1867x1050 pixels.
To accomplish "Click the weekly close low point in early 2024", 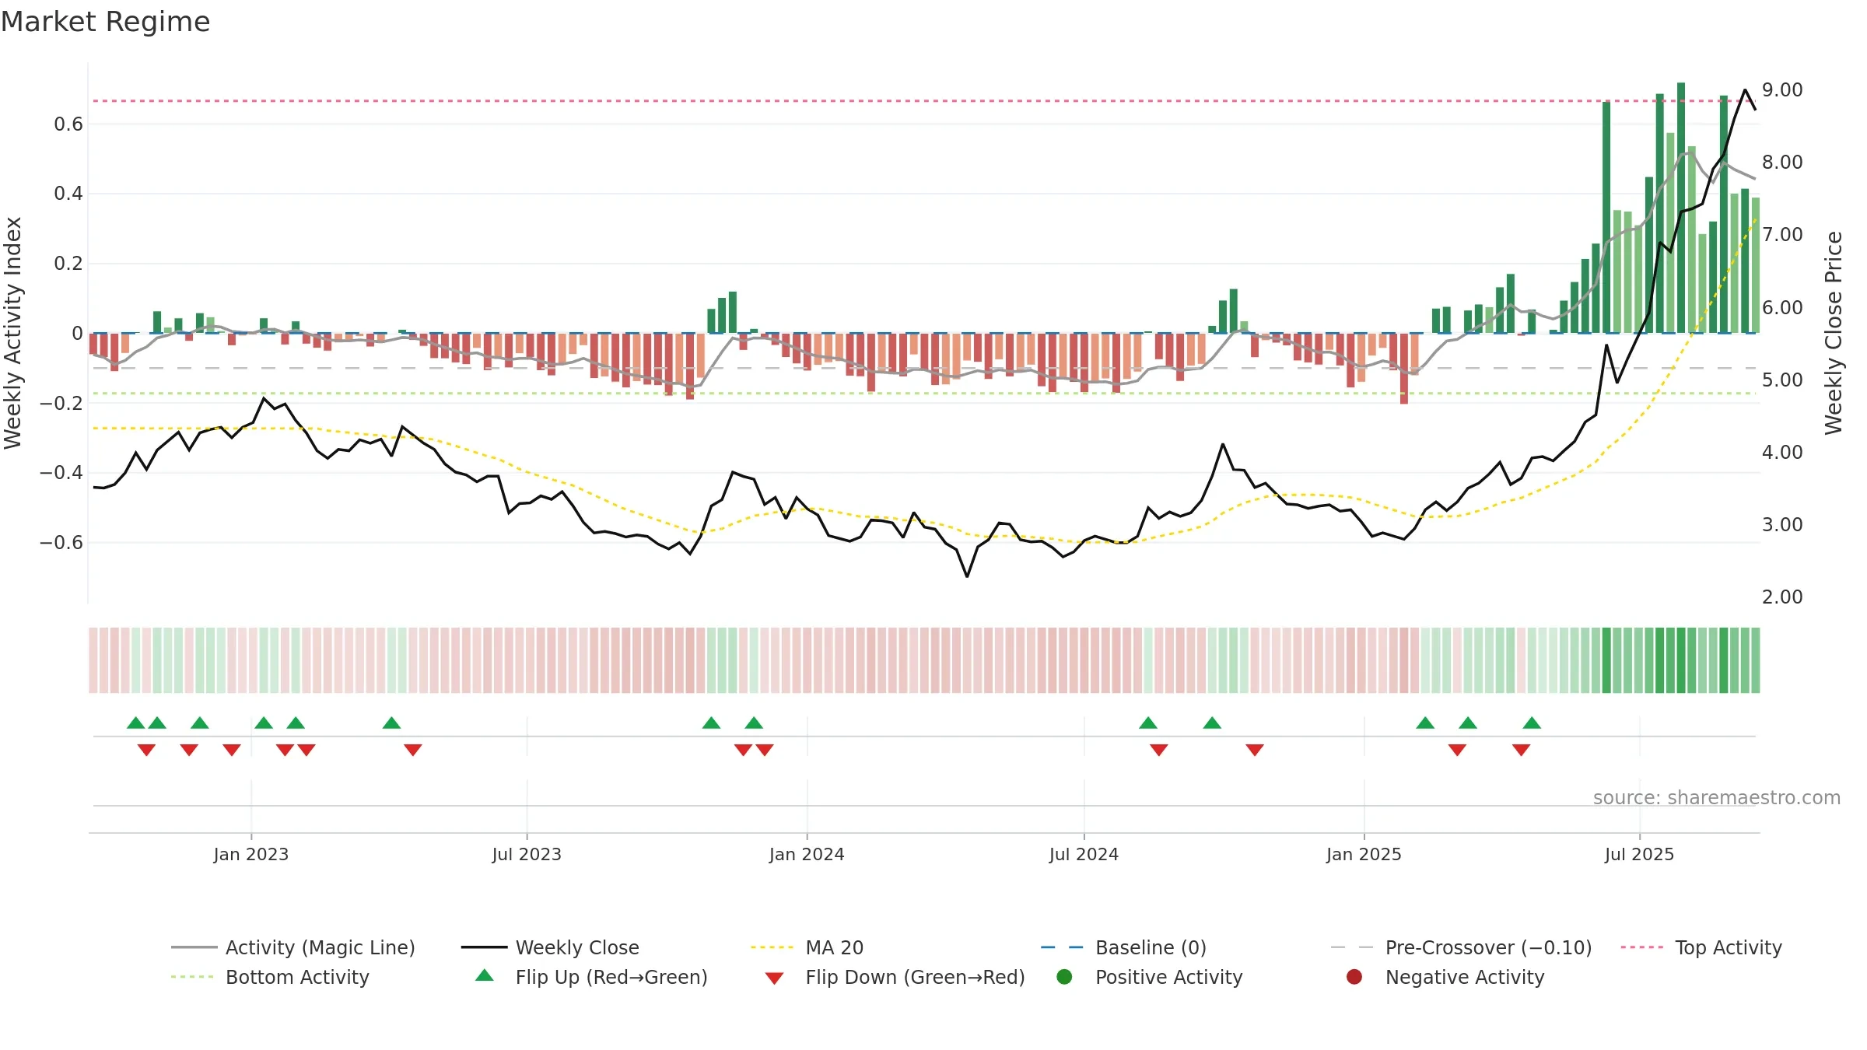I will coord(967,576).
